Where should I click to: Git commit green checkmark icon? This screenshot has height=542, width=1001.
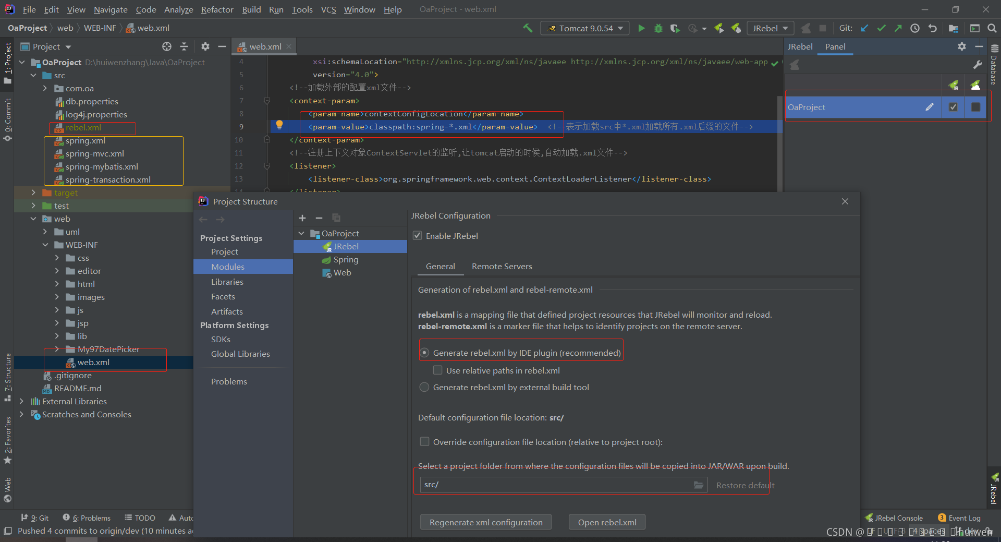coord(881,28)
